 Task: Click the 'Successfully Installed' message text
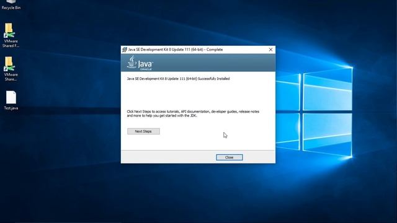pos(178,79)
